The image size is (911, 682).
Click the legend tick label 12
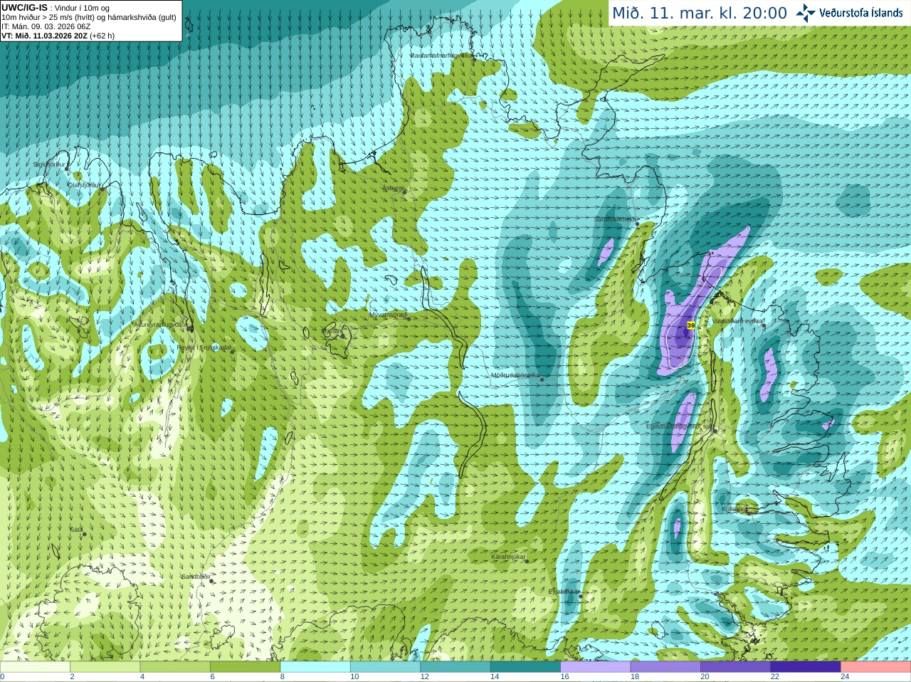[424, 677]
